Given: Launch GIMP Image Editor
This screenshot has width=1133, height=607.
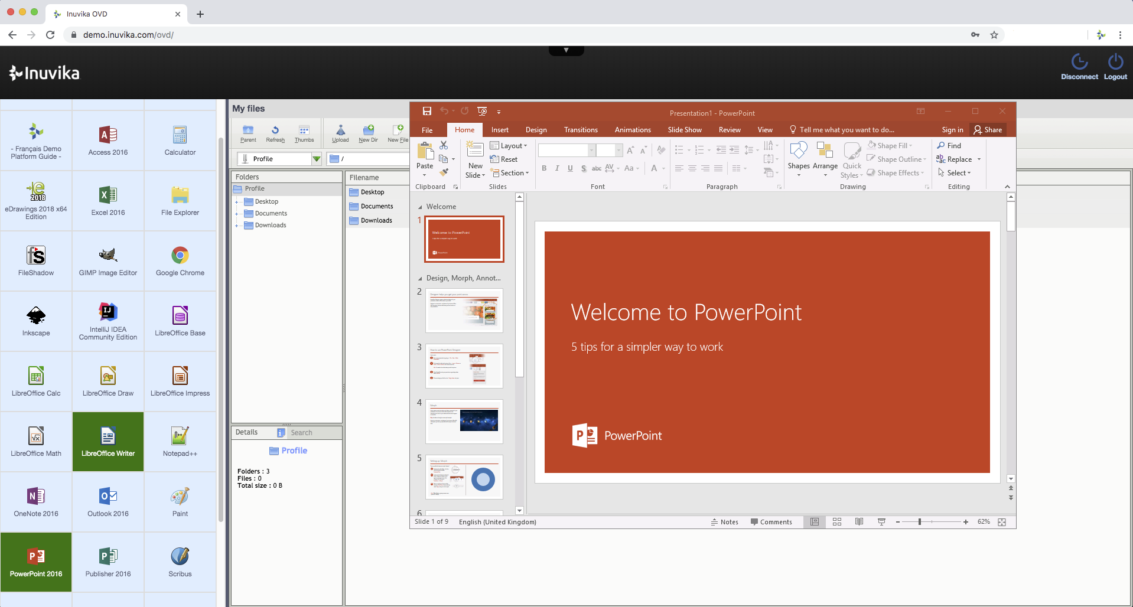Looking at the screenshot, I should click(108, 261).
